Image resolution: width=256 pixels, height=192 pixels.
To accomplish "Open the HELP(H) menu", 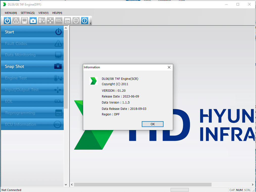I will [57, 13].
